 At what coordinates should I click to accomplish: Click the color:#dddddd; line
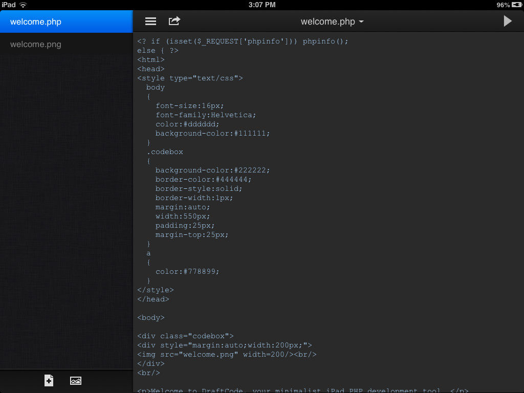click(x=187, y=124)
